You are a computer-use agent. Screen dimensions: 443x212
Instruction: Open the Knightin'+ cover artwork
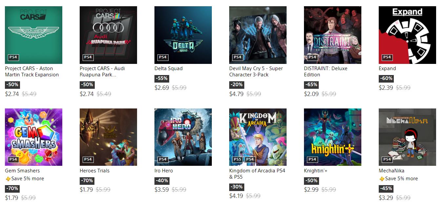[x=332, y=137]
